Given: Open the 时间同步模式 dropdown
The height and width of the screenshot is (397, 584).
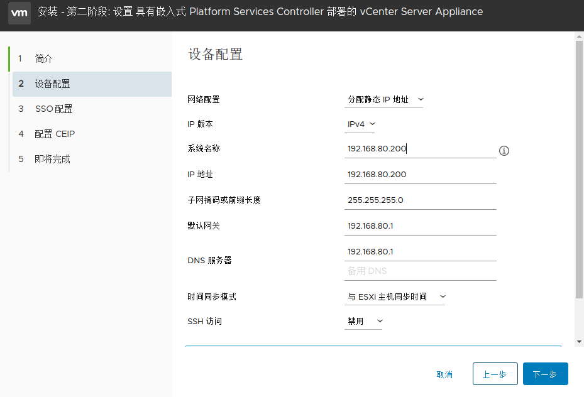Looking at the screenshot, I should click(395, 296).
